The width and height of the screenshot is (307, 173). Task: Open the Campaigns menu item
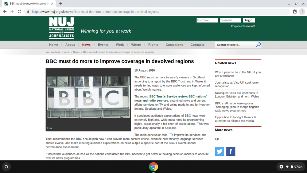tap(174, 45)
